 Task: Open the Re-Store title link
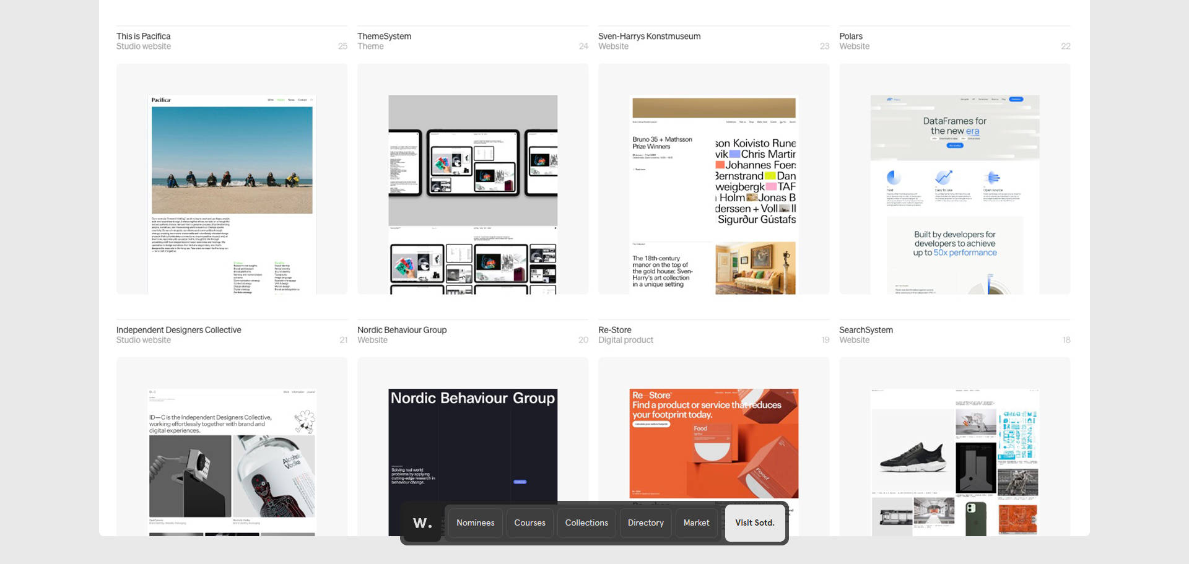click(615, 330)
